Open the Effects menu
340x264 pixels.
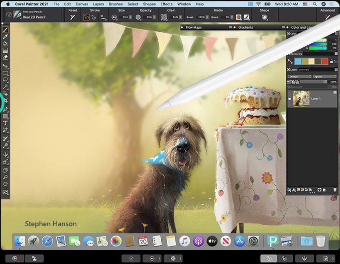pyautogui.click(x=167, y=4)
